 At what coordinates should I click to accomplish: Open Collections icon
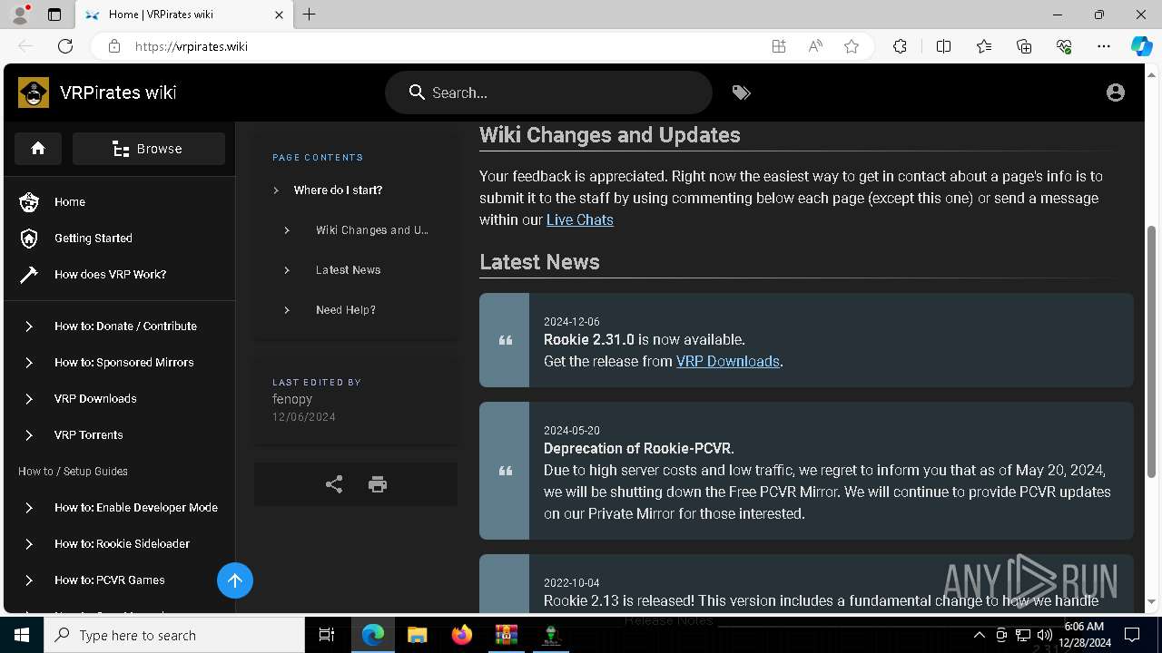click(1024, 46)
